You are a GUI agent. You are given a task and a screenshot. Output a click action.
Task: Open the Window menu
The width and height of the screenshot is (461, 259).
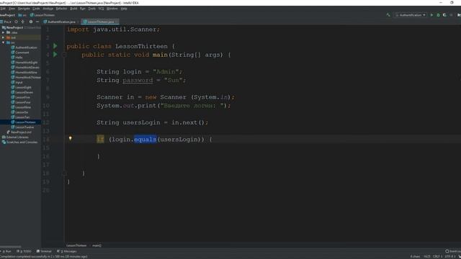tap(112, 9)
